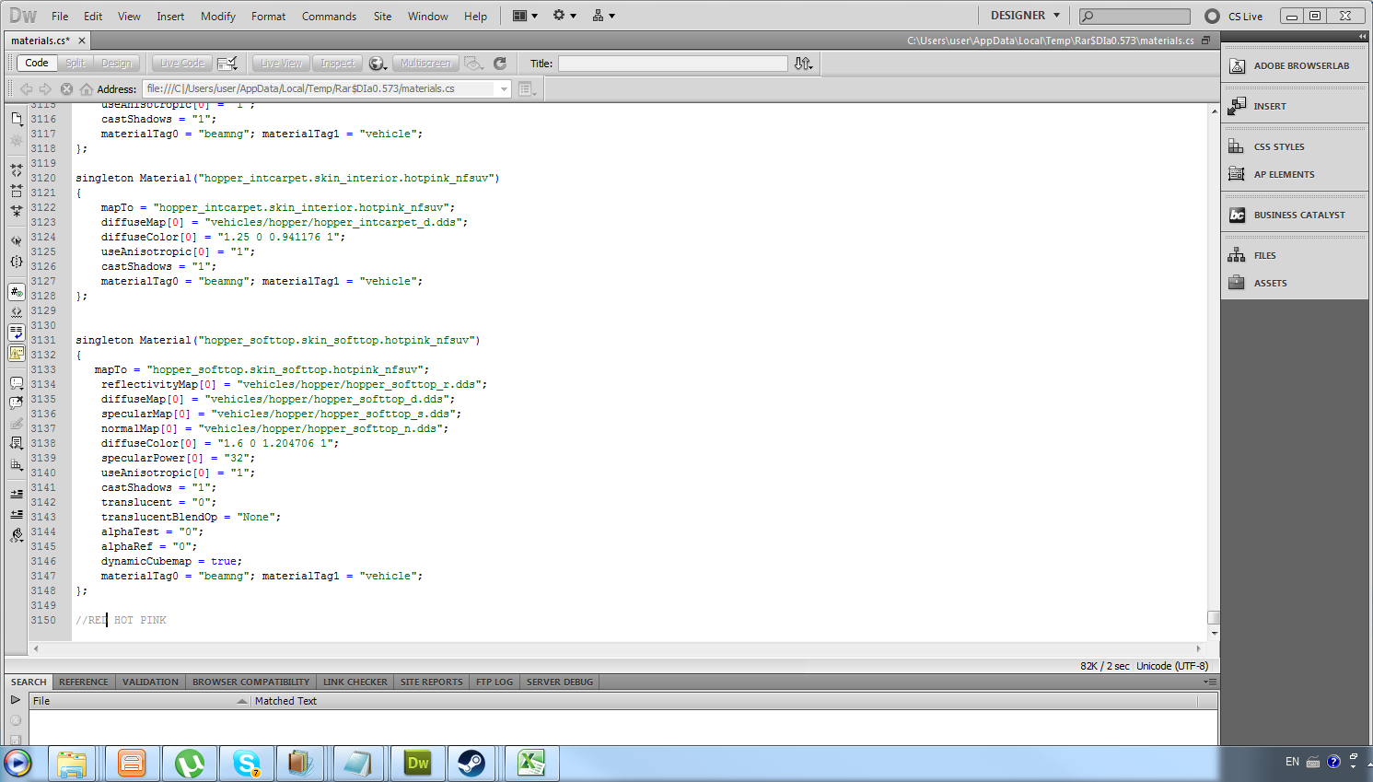
Task: Open Layout dropdown icon in menu bar
Action: point(525,16)
